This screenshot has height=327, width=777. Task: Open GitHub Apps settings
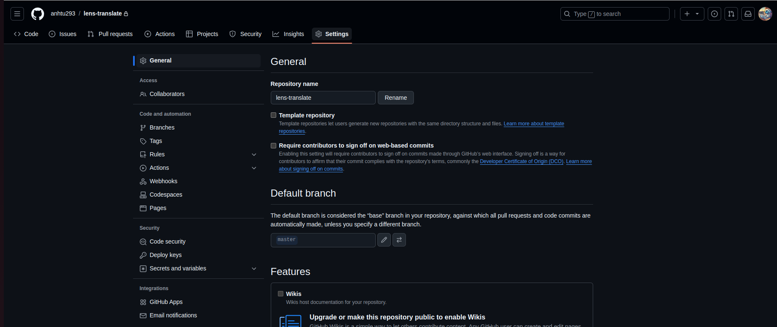tap(199, 302)
